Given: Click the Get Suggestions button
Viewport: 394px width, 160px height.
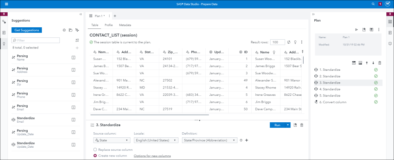Looking at the screenshot, I should tap(27, 30).
